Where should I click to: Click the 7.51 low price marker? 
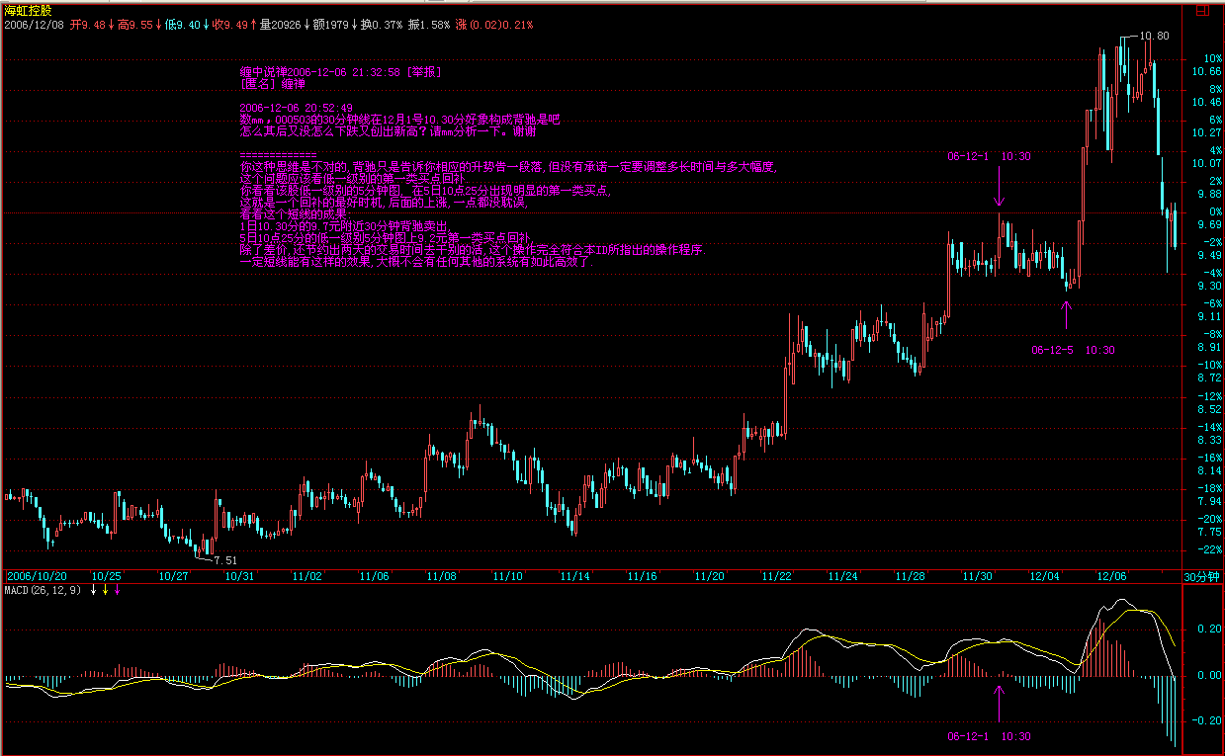click(x=226, y=559)
